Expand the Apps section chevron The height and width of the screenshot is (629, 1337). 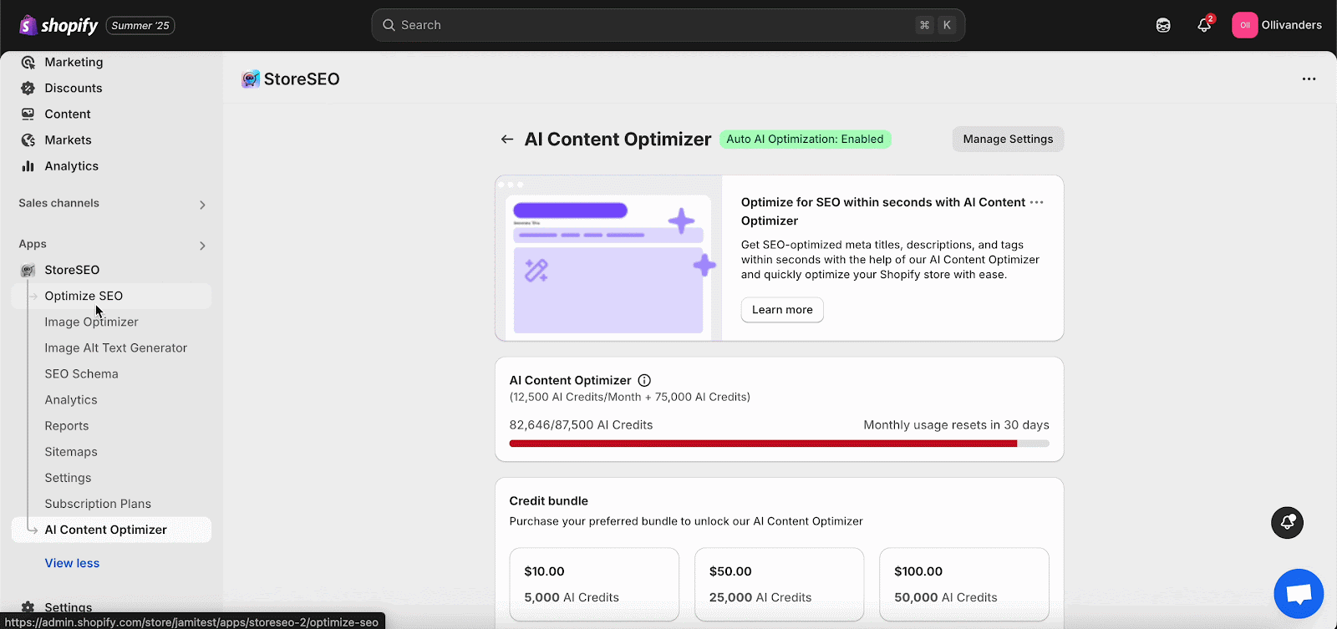click(x=202, y=246)
